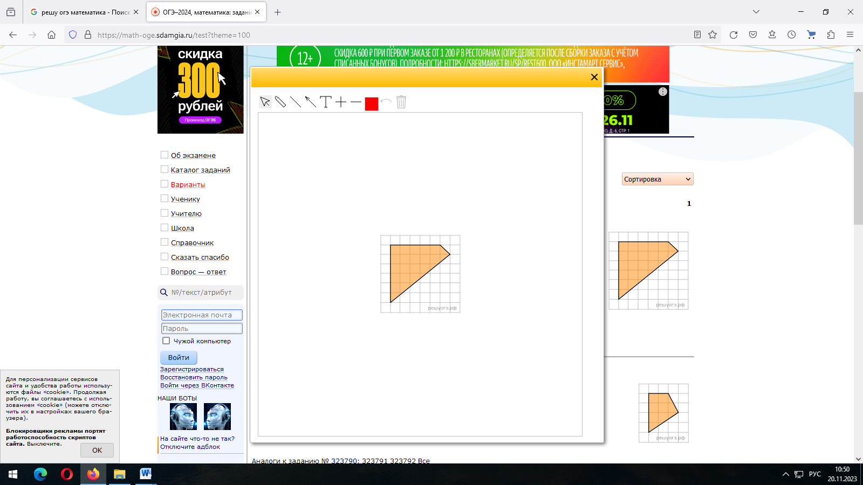Open Word from the taskbar
The height and width of the screenshot is (485, 863).
pyautogui.click(x=146, y=474)
